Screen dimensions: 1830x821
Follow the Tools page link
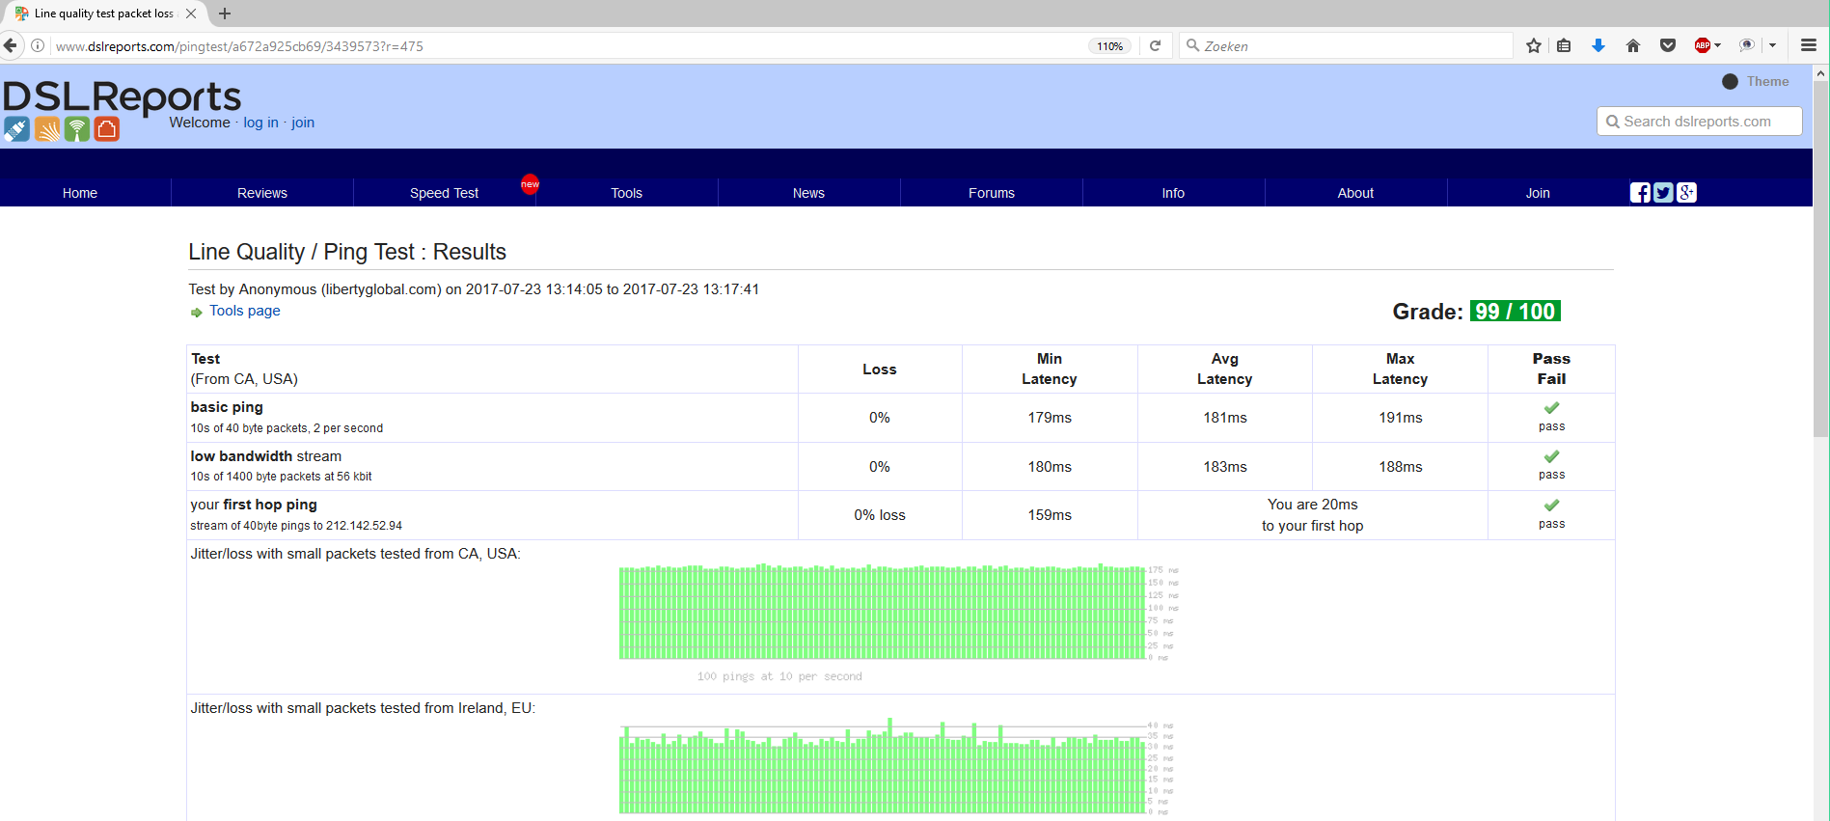pos(245,311)
